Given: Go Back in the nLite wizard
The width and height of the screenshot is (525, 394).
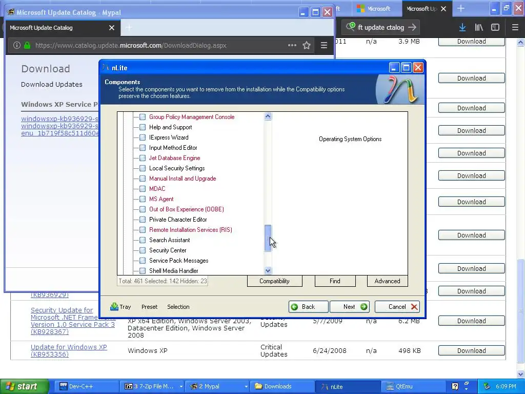Looking at the screenshot, I should click(x=308, y=307).
